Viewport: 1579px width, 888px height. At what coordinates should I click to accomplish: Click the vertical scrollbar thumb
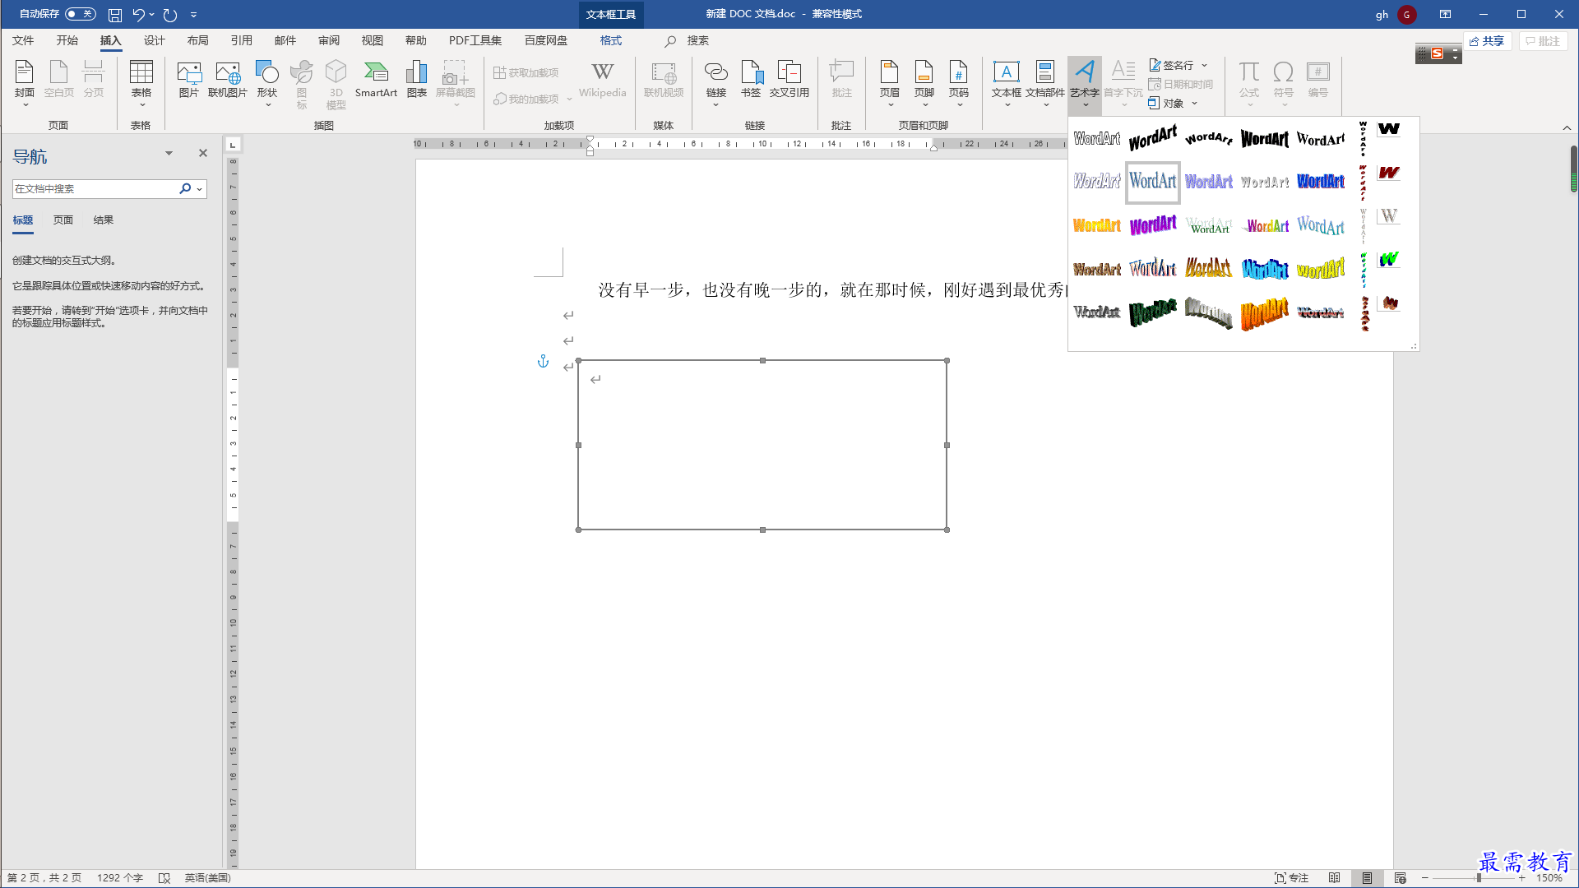[1573, 169]
